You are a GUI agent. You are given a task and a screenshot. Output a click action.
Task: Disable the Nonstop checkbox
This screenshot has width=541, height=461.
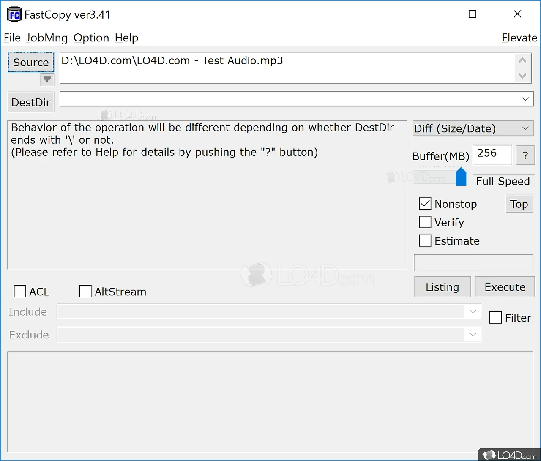click(425, 204)
